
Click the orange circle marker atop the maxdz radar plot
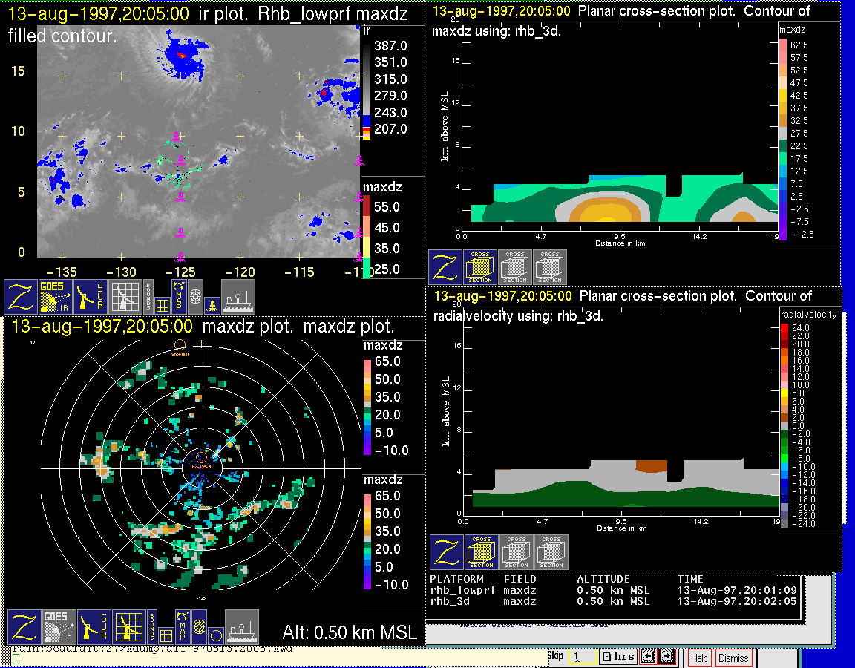tap(180, 344)
